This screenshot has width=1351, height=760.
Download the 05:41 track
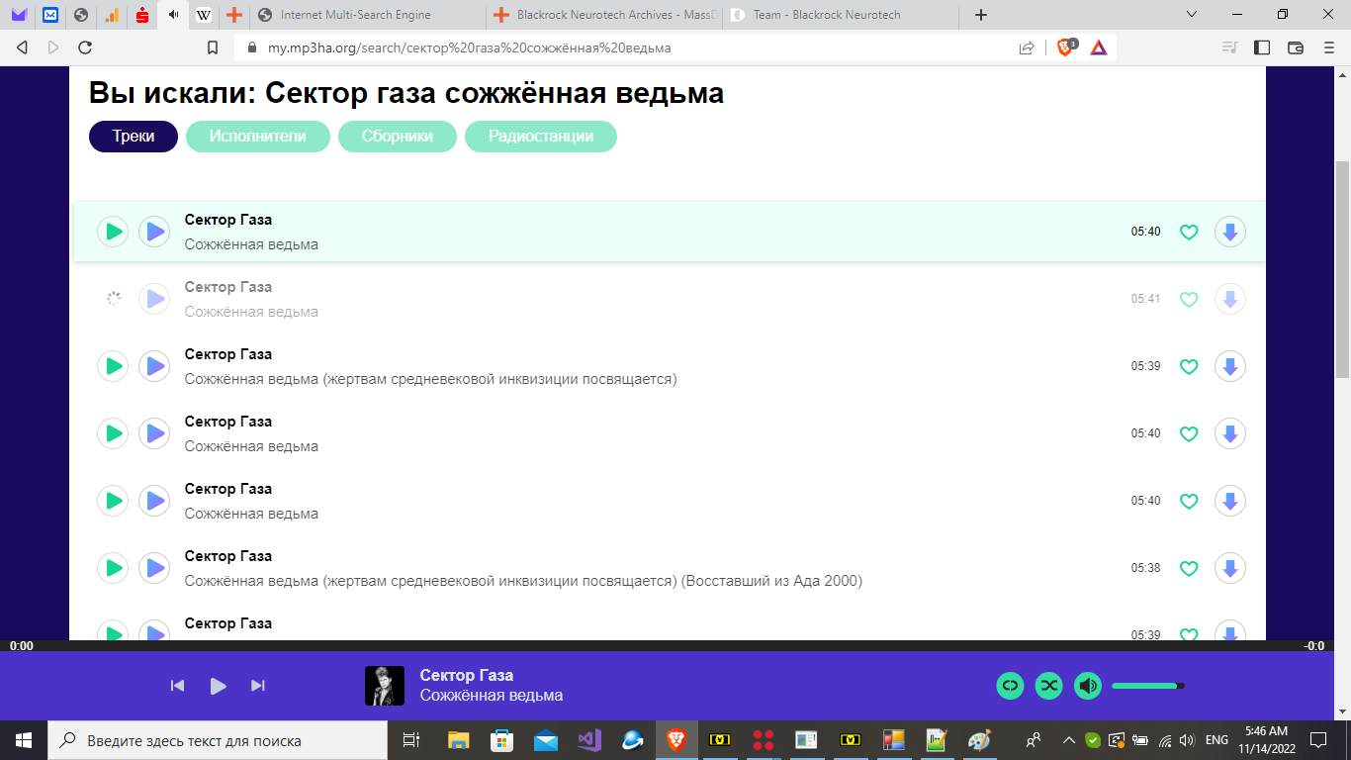click(1230, 299)
